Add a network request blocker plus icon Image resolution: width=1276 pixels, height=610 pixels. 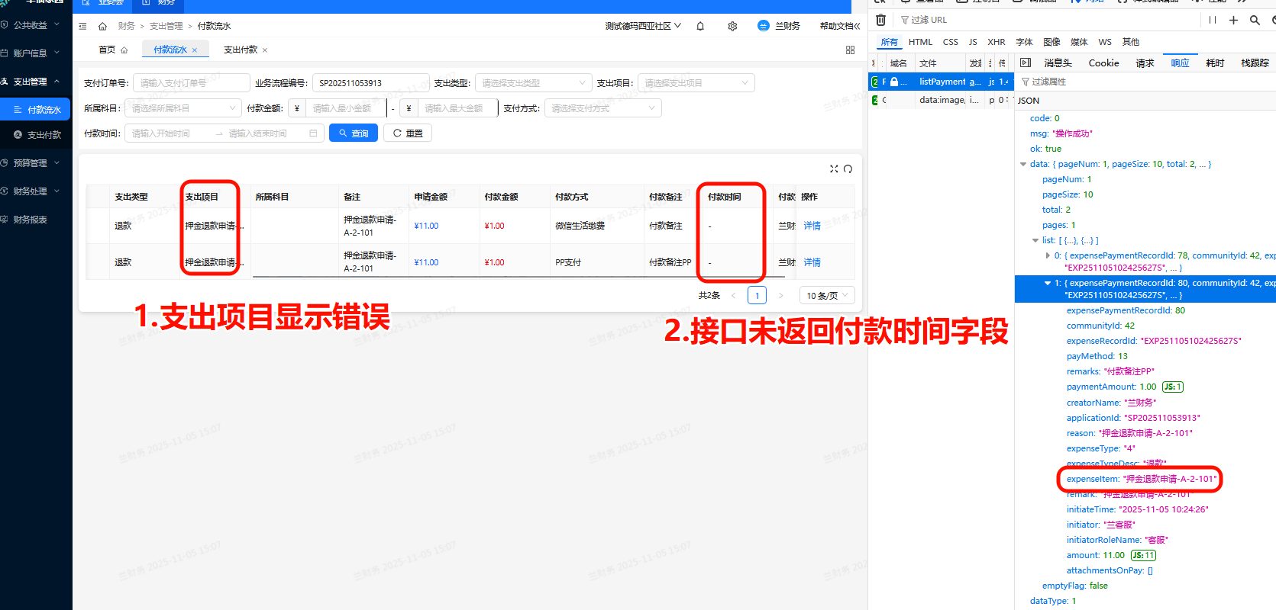(1233, 20)
